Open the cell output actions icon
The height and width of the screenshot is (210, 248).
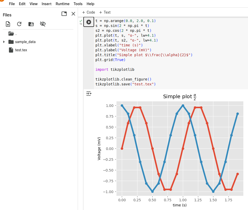89,94
